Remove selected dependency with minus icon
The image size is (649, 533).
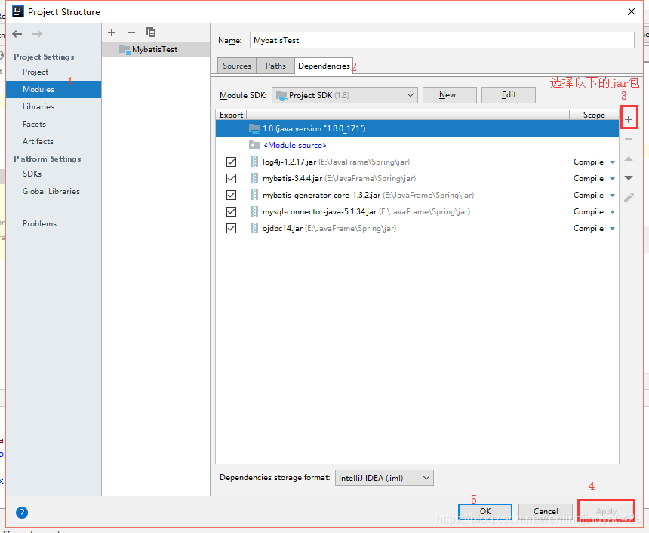coord(629,139)
